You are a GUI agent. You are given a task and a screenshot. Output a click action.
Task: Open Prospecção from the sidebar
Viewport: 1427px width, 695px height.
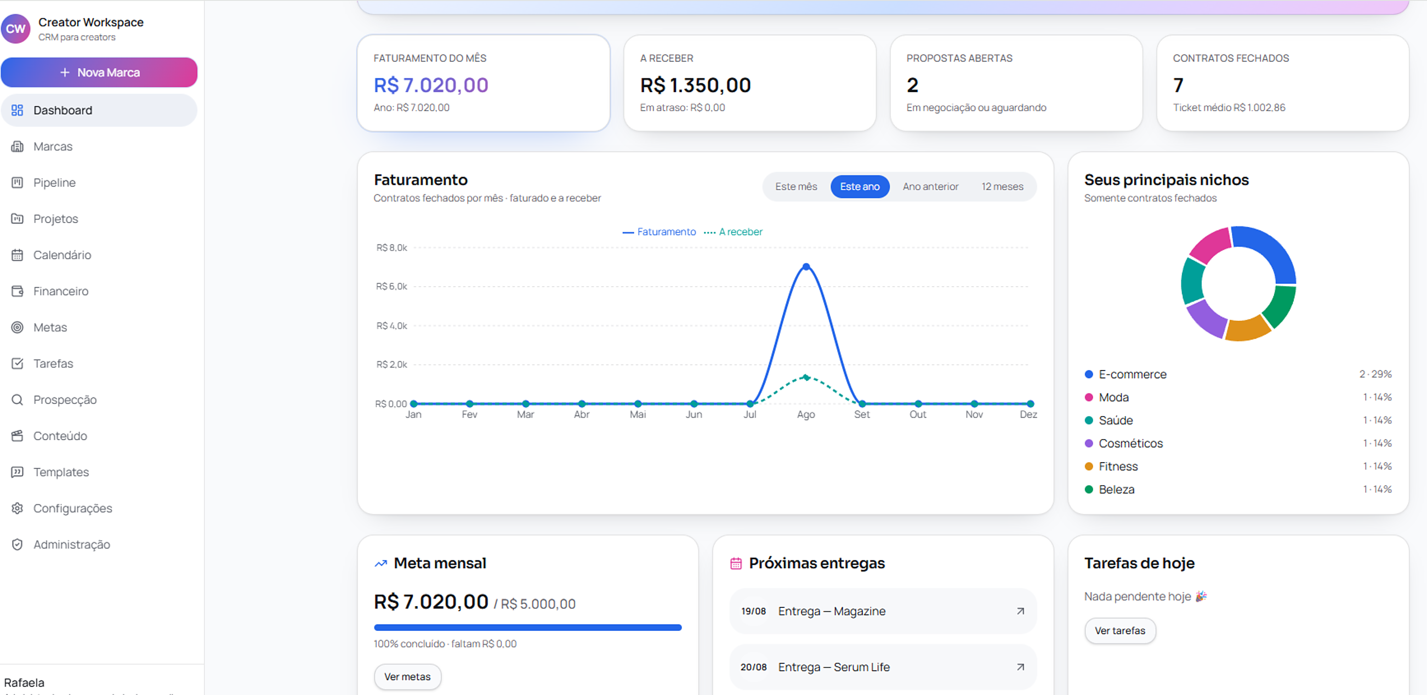[99, 399]
